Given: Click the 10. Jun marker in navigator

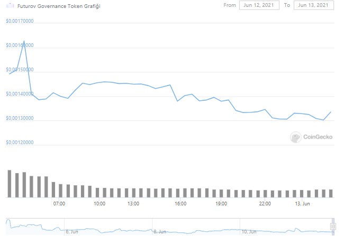Looking at the screenshot, I should (x=249, y=232).
